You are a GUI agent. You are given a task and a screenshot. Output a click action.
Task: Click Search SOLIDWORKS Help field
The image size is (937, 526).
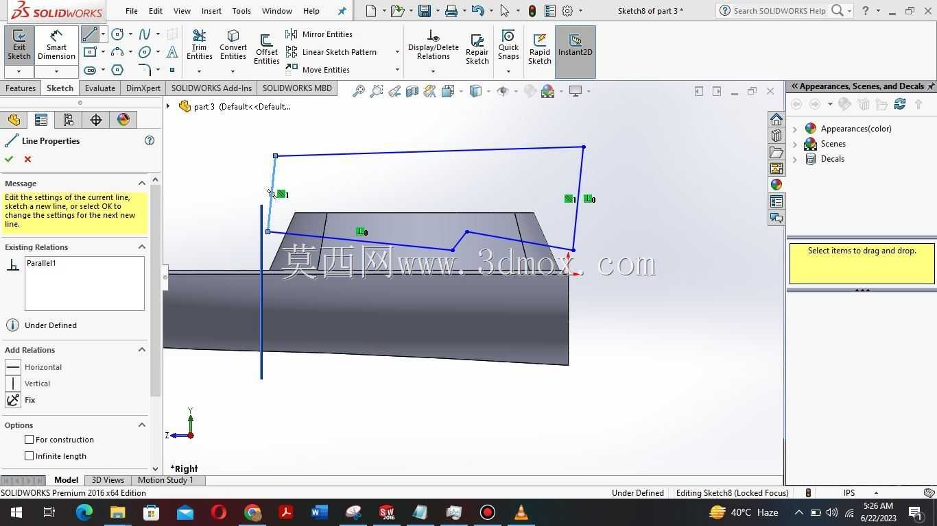click(779, 11)
